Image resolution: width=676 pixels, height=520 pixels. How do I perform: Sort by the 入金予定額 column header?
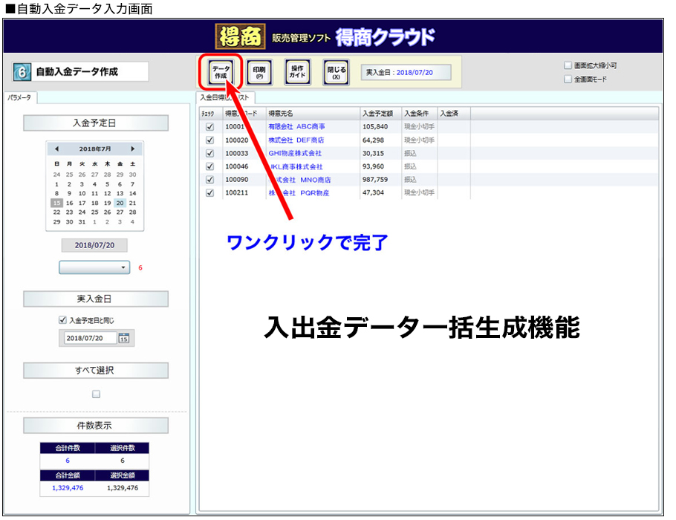click(x=380, y=114)
